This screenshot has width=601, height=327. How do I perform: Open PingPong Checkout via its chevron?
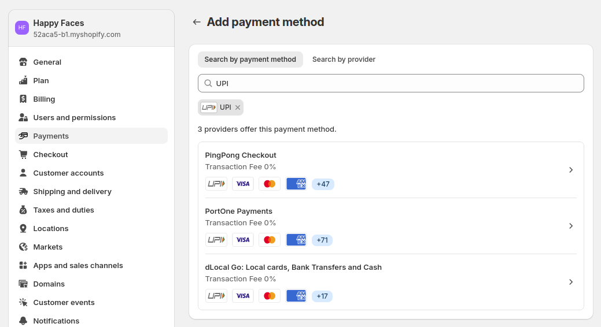tap(571, 170)
